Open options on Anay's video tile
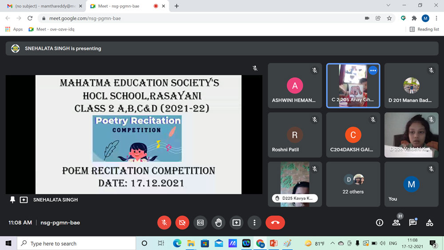 [x=373, y=71]
